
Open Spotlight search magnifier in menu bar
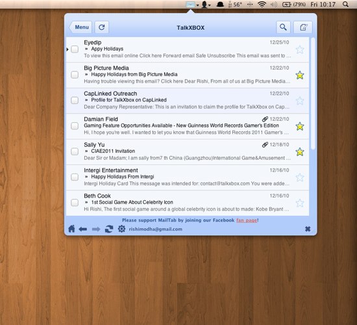345,5
